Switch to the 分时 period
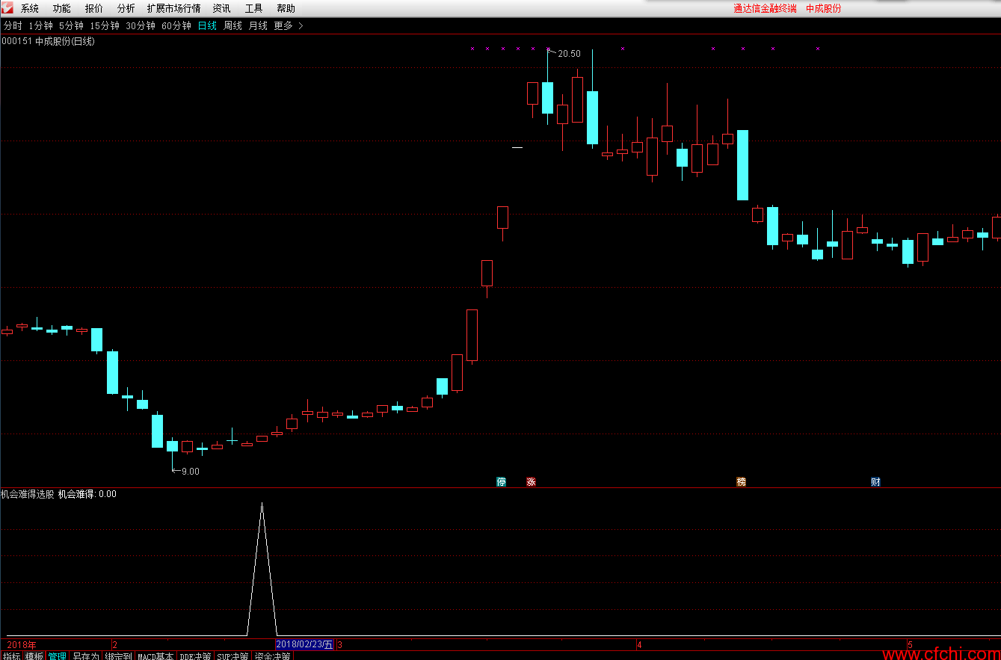This screenshot has height=660, width=1001. click(x=13, y=25)
